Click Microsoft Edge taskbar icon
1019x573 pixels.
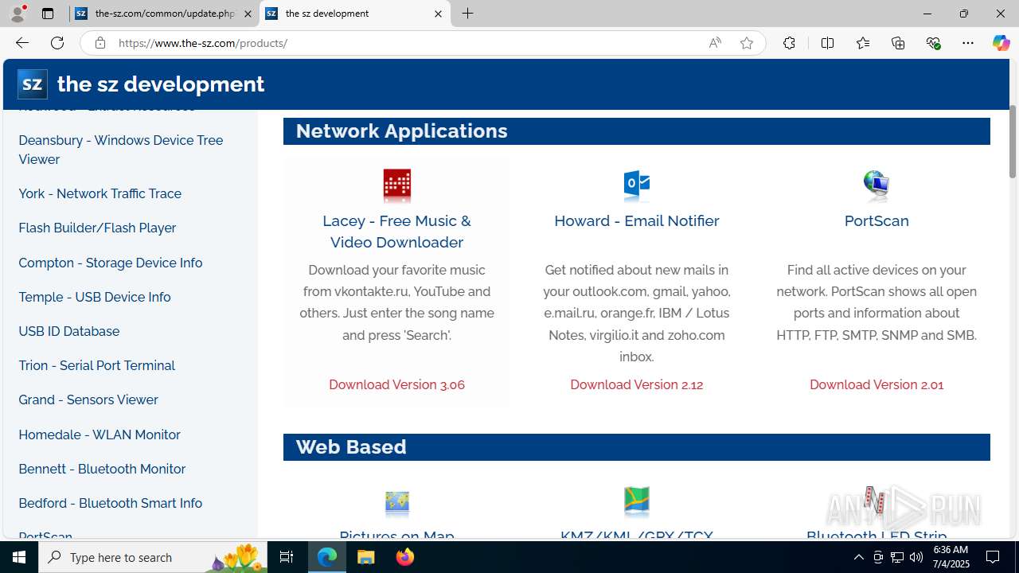pyautogui.click(x=327, y=557)
